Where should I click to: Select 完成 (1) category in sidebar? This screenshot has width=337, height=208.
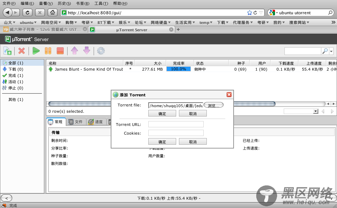(x=22, y=75)
